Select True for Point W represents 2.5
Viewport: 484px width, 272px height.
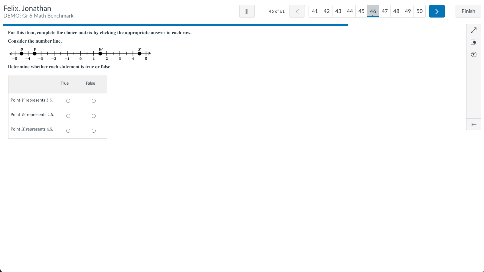pyautogui.click(x=68, y=116)
